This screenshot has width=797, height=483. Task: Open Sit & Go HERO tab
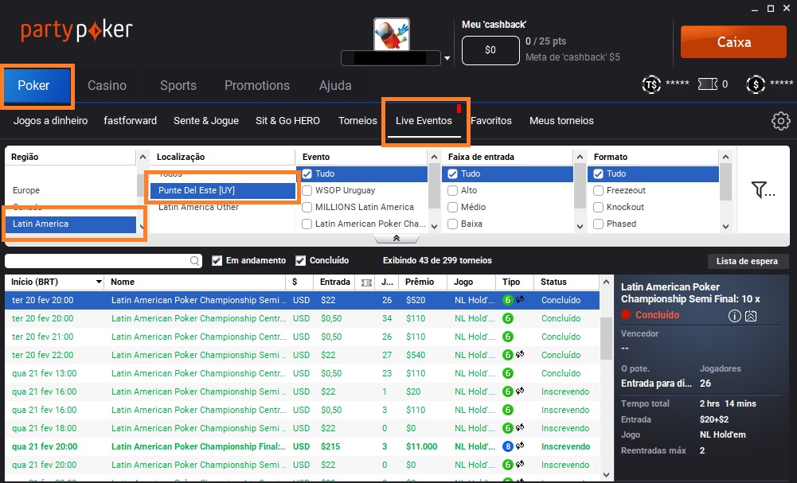[287, 121]
